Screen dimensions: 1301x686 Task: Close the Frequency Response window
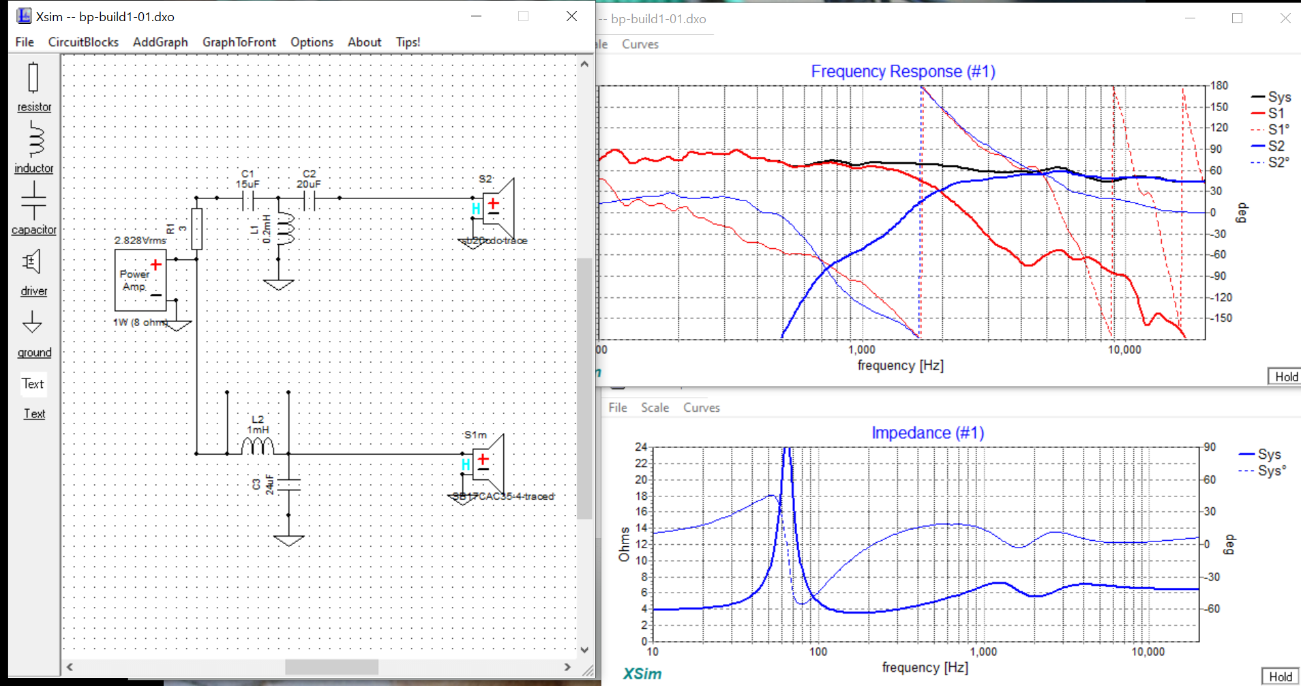point(1285,18)
